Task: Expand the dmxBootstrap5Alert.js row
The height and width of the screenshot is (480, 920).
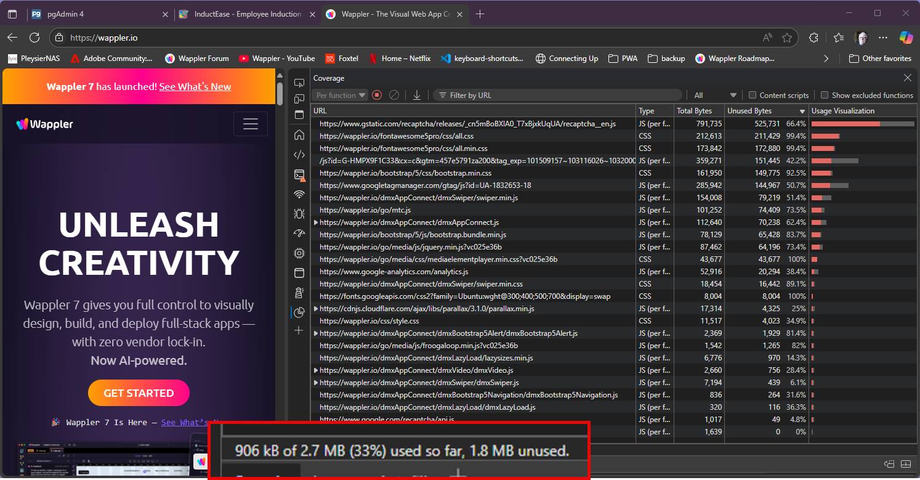Action: 316,333
